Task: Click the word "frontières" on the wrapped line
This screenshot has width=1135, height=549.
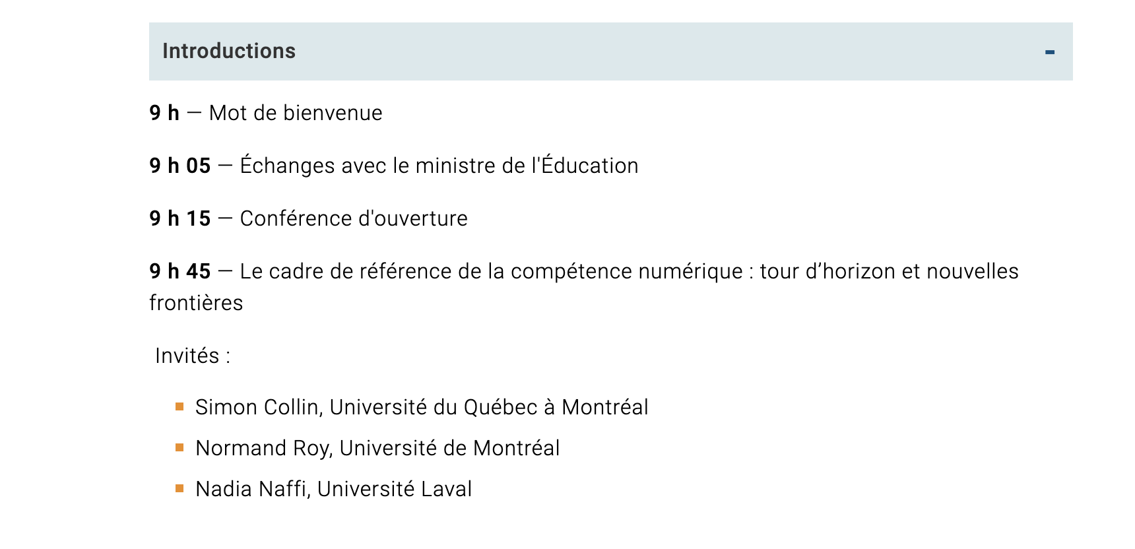Action: point(196,303)
